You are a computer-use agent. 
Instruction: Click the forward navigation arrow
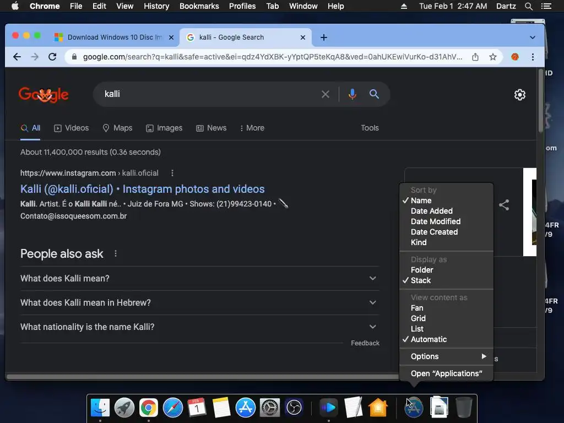click(x=35, y=57)
